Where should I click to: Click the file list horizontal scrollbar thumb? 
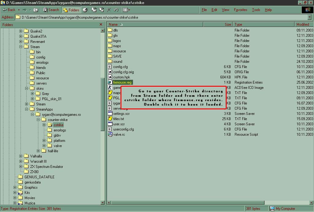(188, 203)
